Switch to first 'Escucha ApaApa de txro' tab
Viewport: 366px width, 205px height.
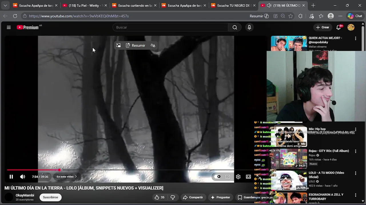coord(35,5)
